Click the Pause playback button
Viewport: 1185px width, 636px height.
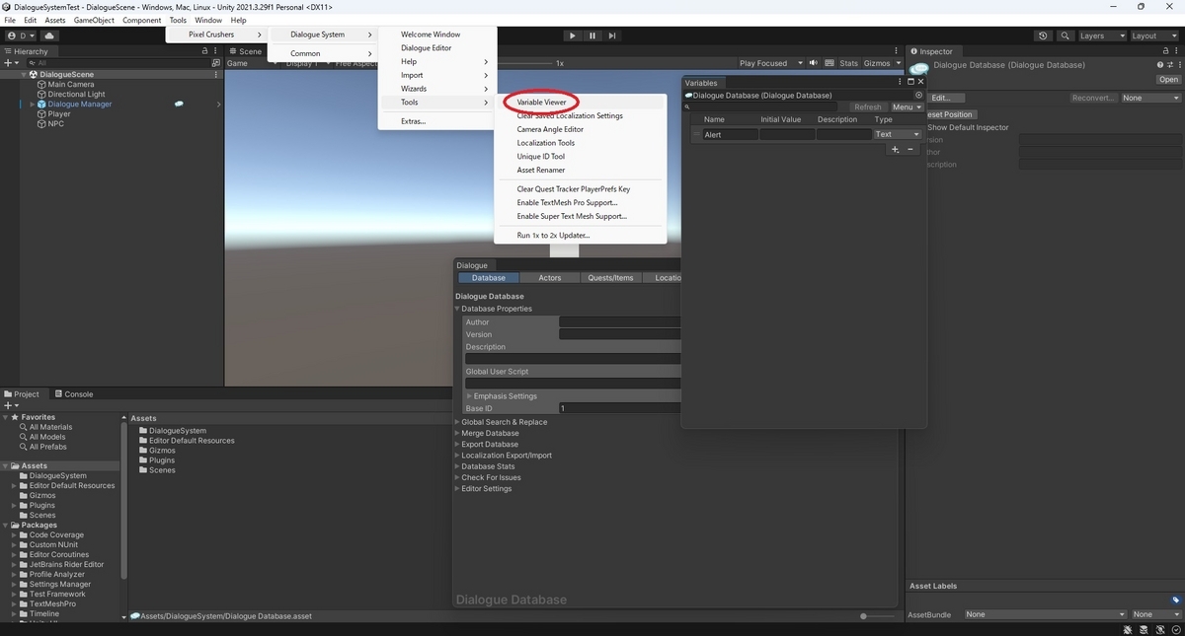tap(592, 35)
